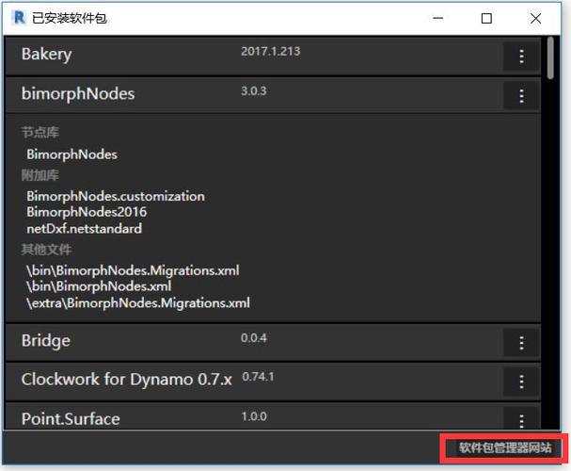Click Bakery version 2017.1.213
Viewport: 571px width, 471px height.
tap(271, 51)
